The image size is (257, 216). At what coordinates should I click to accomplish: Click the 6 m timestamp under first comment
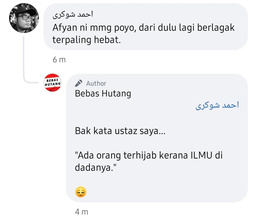tap(59, 59)
